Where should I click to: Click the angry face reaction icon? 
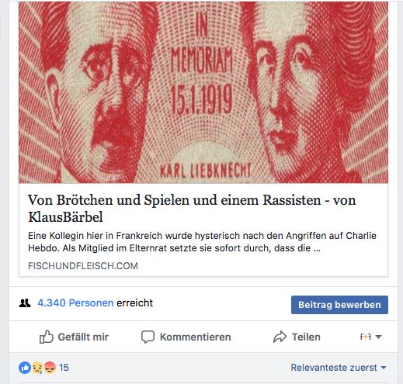point(50,368)
